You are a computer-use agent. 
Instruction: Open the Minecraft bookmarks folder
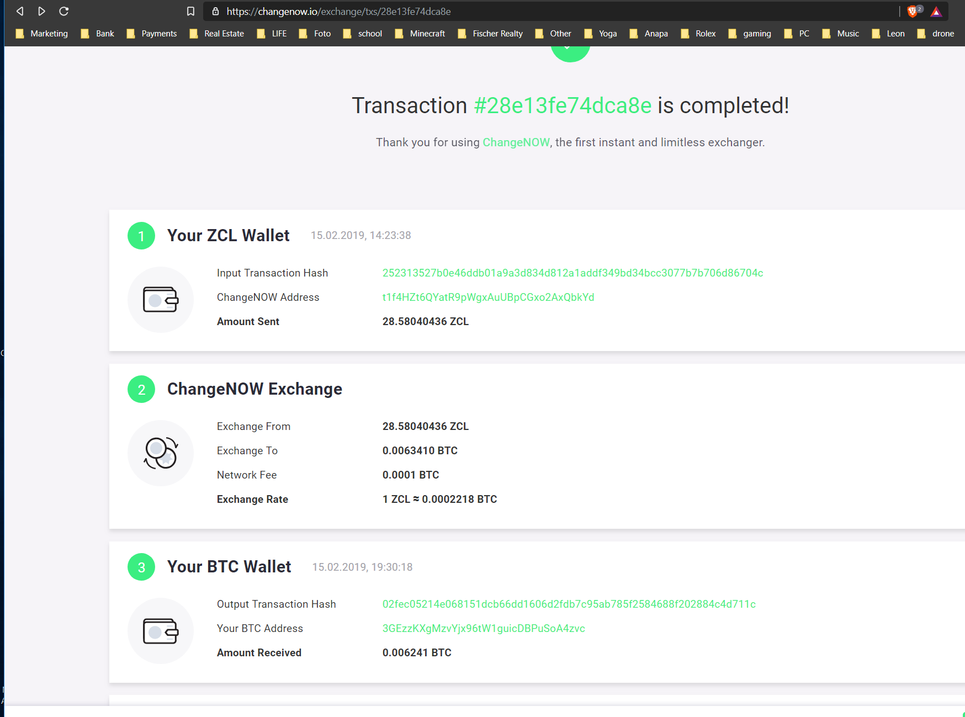pyautogui.click(x=421, y=34)
